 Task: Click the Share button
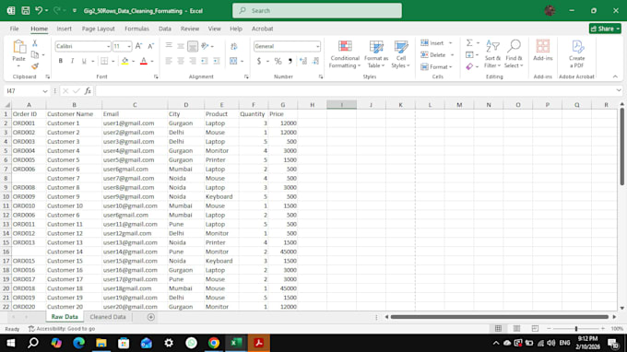coord(605,29)
